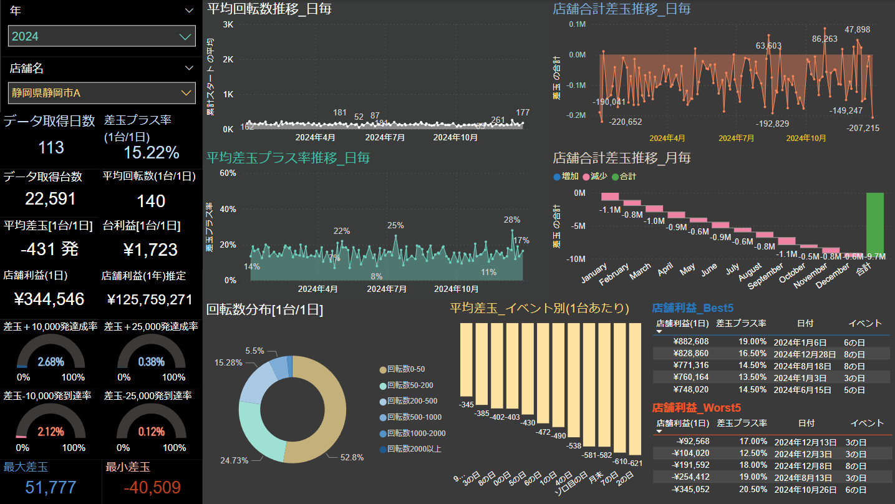This screenshot has height=504, width=895.
Task: Click sort arrow under Worst5 店舗利益(1日) header
Action: (659, 431)
